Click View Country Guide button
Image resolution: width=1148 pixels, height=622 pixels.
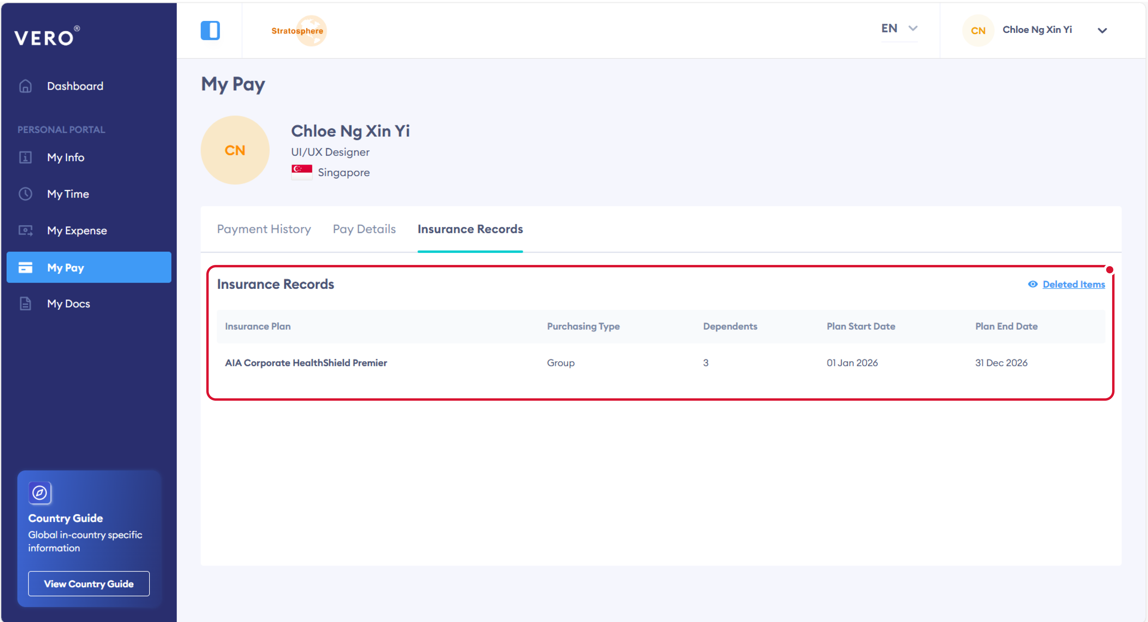coord(89,584)
